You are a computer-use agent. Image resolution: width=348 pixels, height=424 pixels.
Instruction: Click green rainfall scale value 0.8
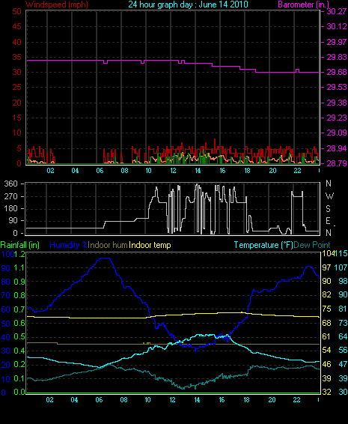tap(19, 295)
